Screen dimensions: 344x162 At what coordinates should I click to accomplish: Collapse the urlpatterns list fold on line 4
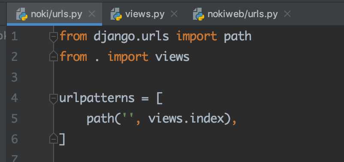coord(54,99)
